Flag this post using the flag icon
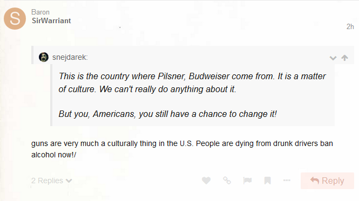This screenshot has height=201, width=359. [x=247, y=181]
